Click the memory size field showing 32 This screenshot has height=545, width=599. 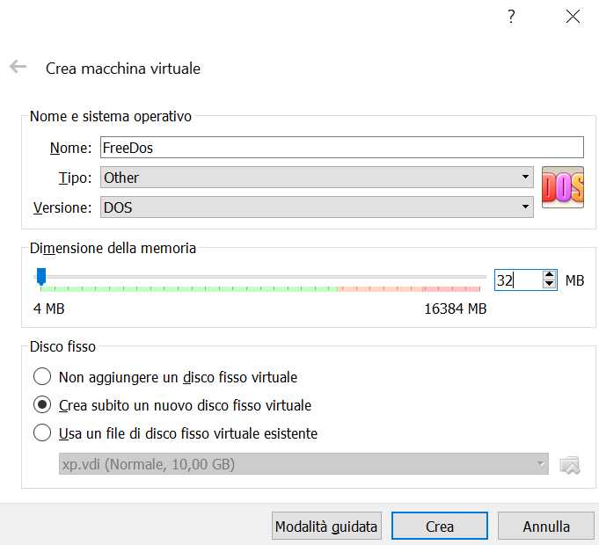click(516, 280)
